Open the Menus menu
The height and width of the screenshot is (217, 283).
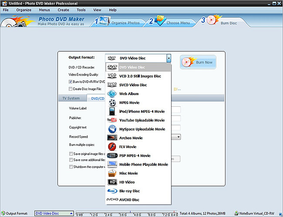(x=44, y=10)
